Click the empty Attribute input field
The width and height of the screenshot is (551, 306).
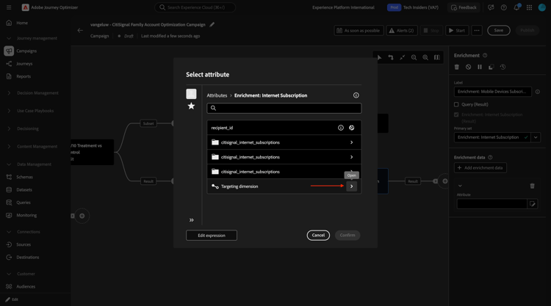(492, 204)
